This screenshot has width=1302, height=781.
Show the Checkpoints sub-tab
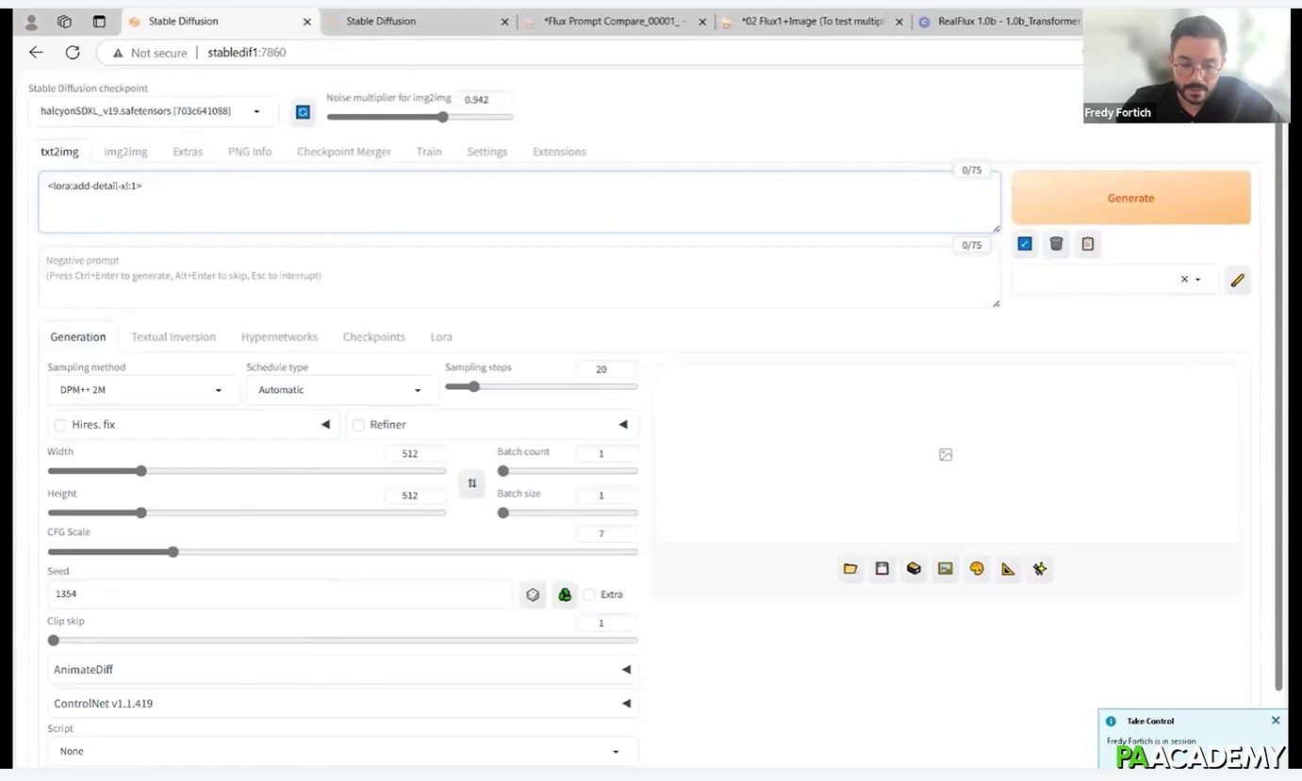[374, 337]
